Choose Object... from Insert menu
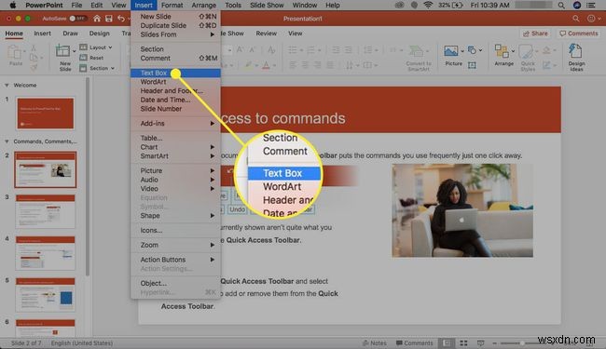Screen dimensions: 606x349 (175, 283)
